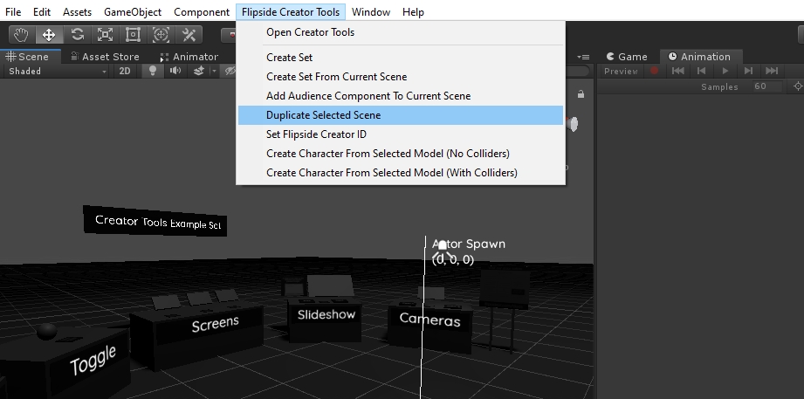Screen dimensions: 804x399
Task: Select the Hand tool
Action: click(21, 35)
